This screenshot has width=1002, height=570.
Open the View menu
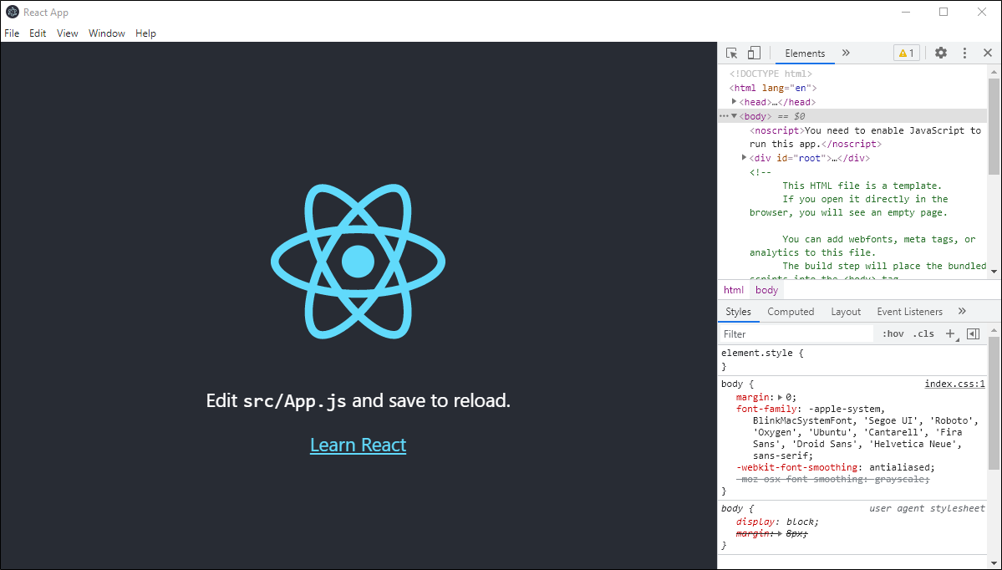tap(67, 33)
